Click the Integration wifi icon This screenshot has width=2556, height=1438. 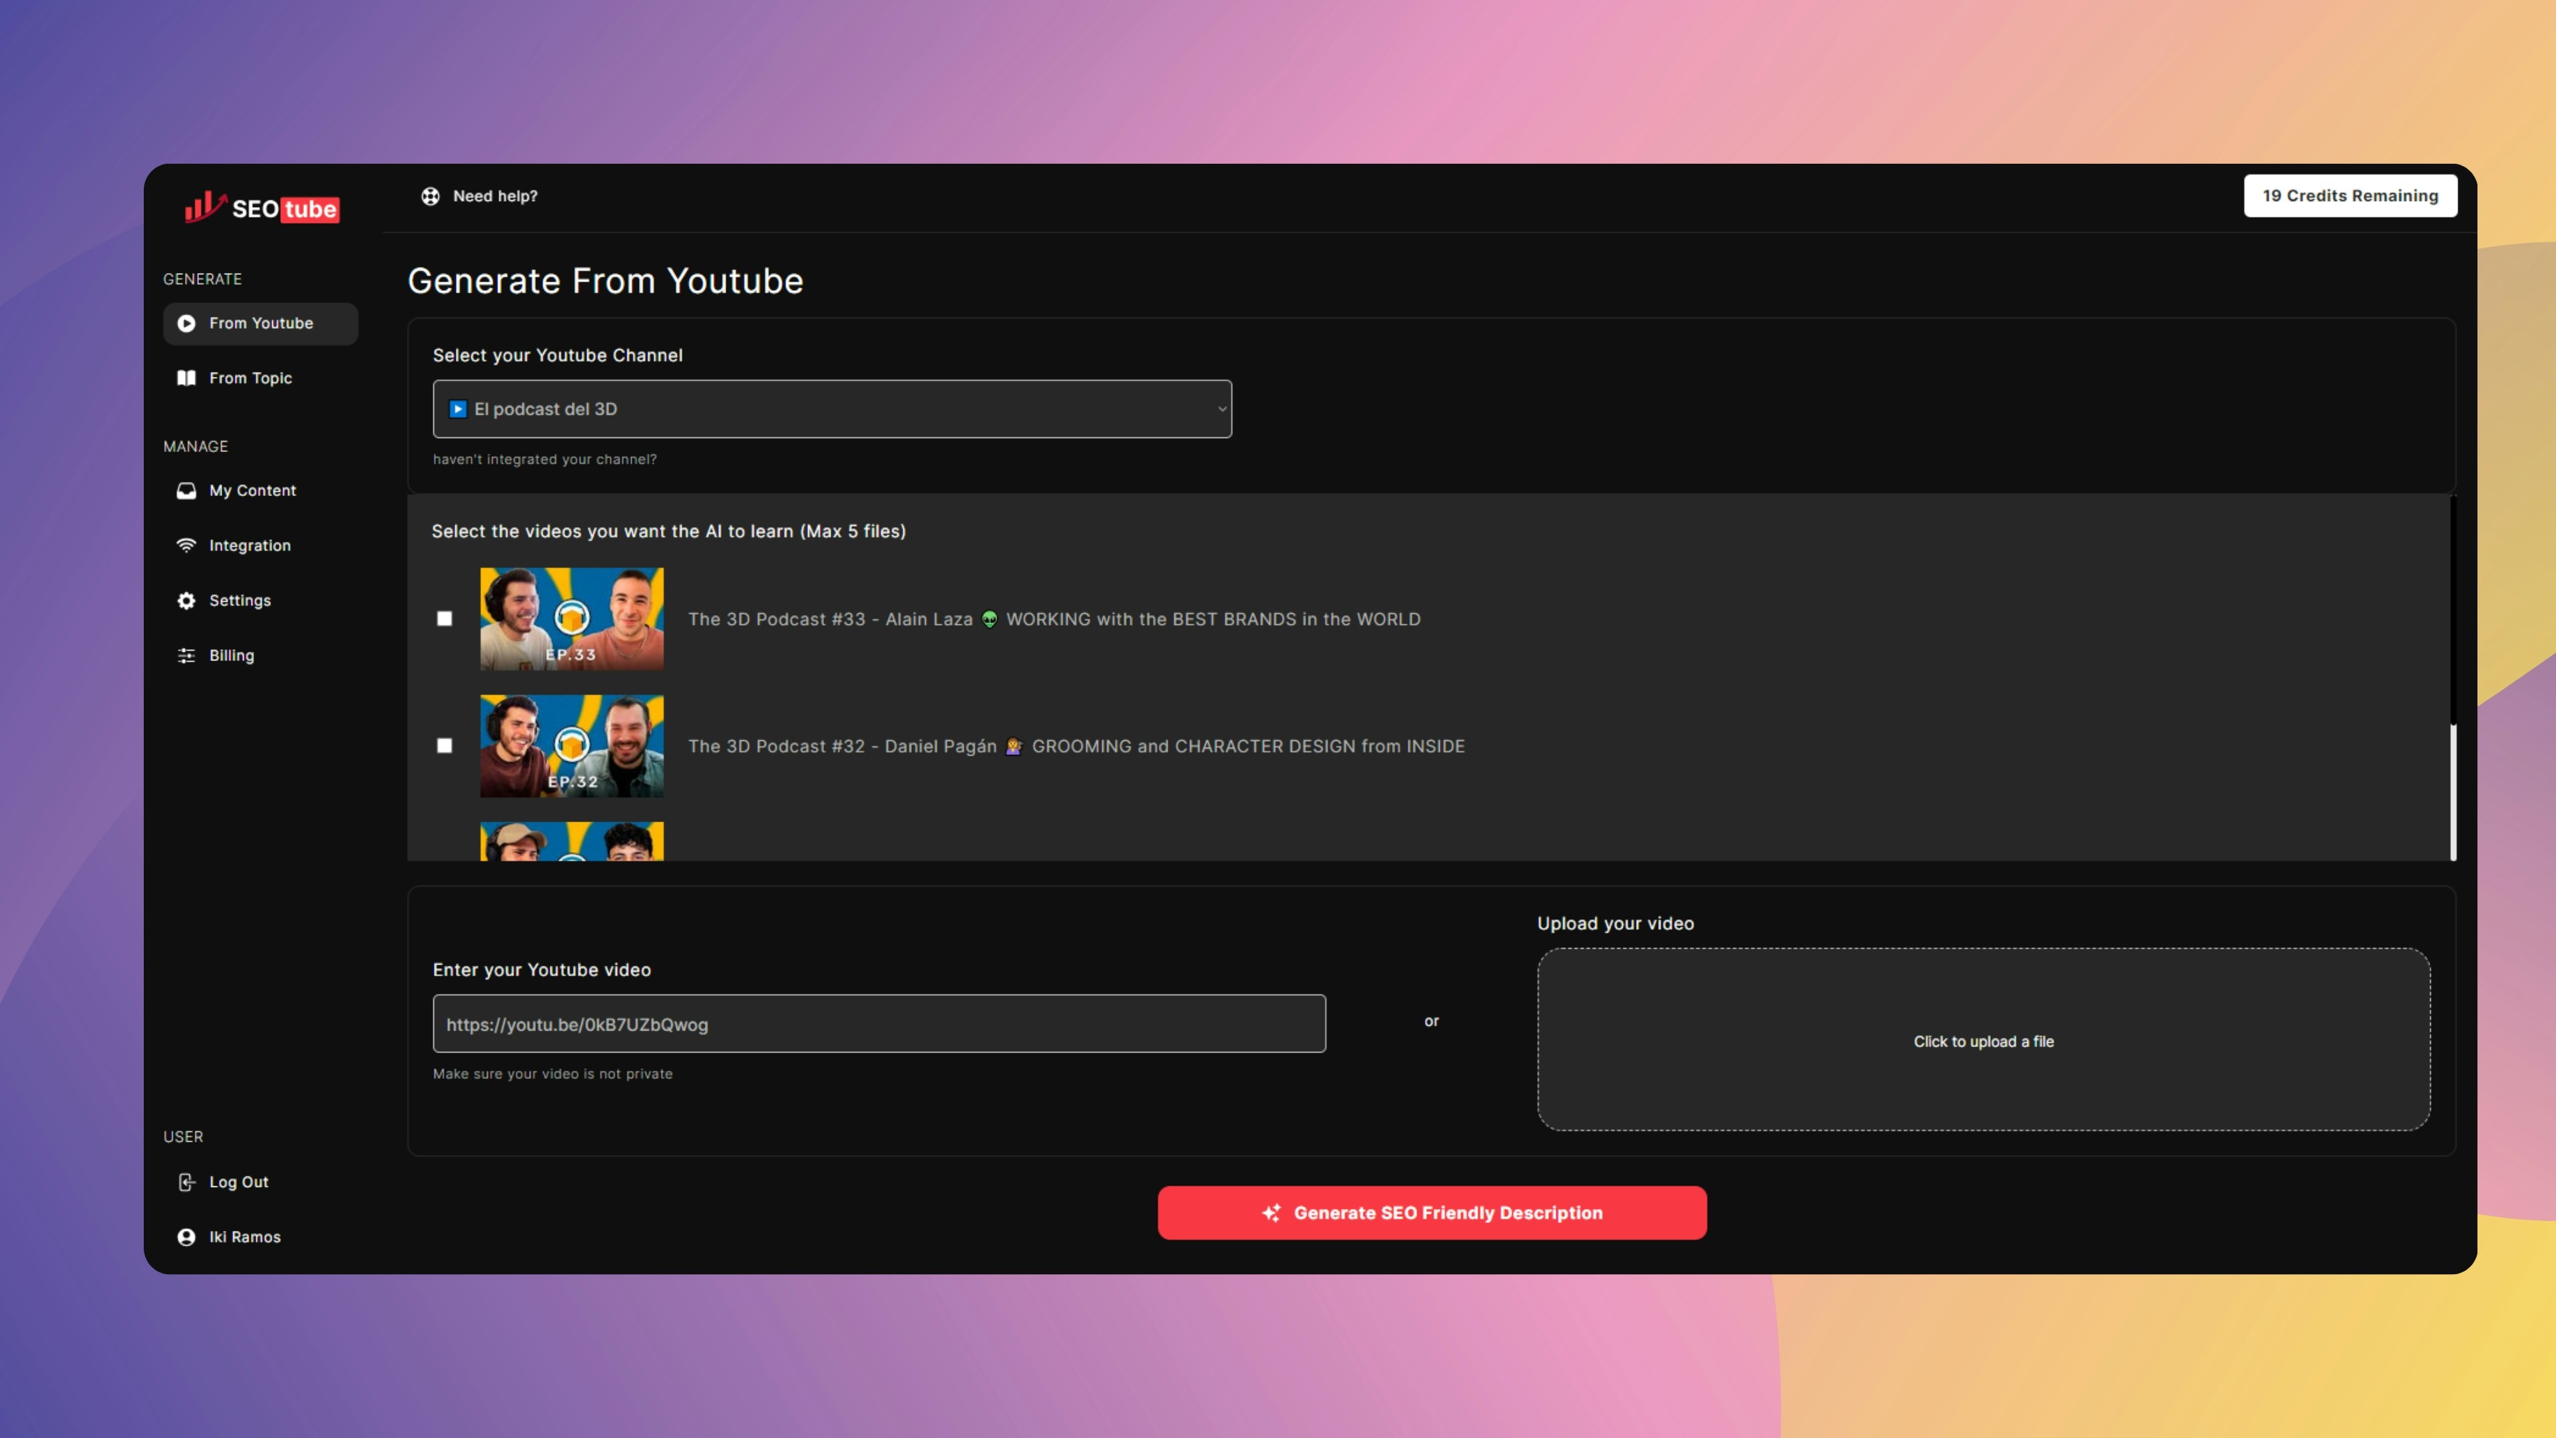tap(186, 546)
